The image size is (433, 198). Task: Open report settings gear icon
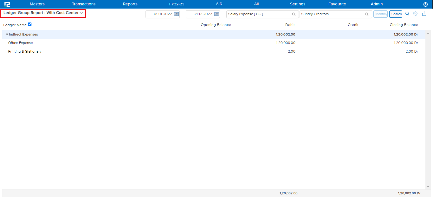[415, 14]
